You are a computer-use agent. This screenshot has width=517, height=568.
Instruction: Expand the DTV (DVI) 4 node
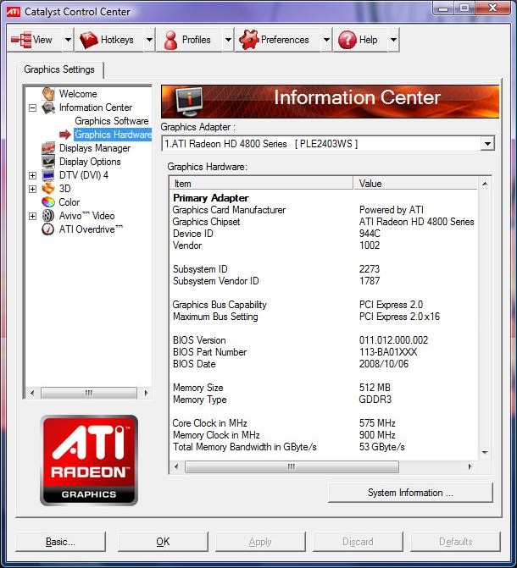pyautogui.click(x=33, y=175)
